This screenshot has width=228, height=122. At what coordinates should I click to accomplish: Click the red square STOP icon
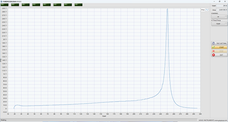click(213, 51)
